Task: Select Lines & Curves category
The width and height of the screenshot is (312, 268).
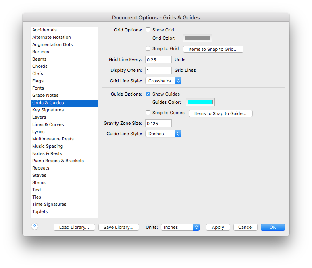Action: click(64, 125)
